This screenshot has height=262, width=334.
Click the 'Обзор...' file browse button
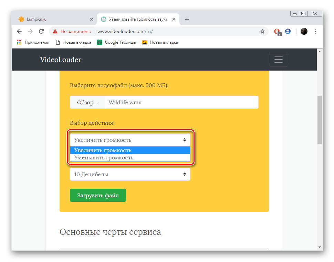pos(87,102)
